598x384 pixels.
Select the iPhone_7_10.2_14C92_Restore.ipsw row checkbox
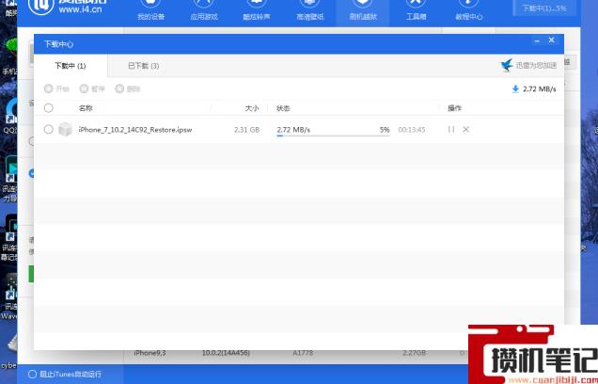pos(49,129)
